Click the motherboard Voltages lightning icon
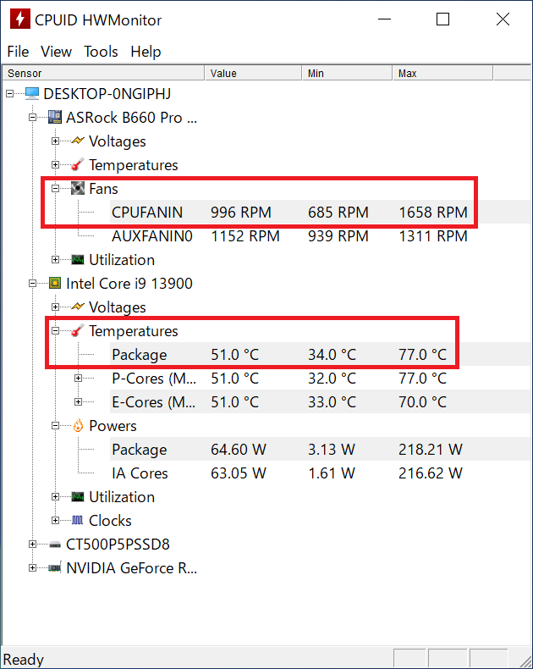This screenshot has height=669, width=533. tap(78, 141)
